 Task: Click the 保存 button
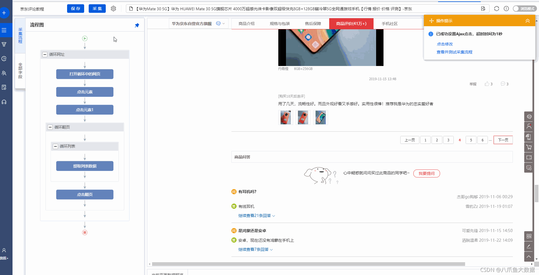76,9
